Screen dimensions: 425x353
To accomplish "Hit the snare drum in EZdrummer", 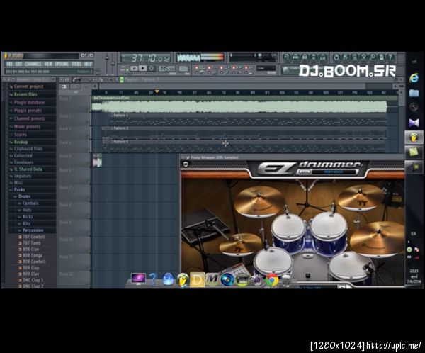I will click(x=273, y=260).
